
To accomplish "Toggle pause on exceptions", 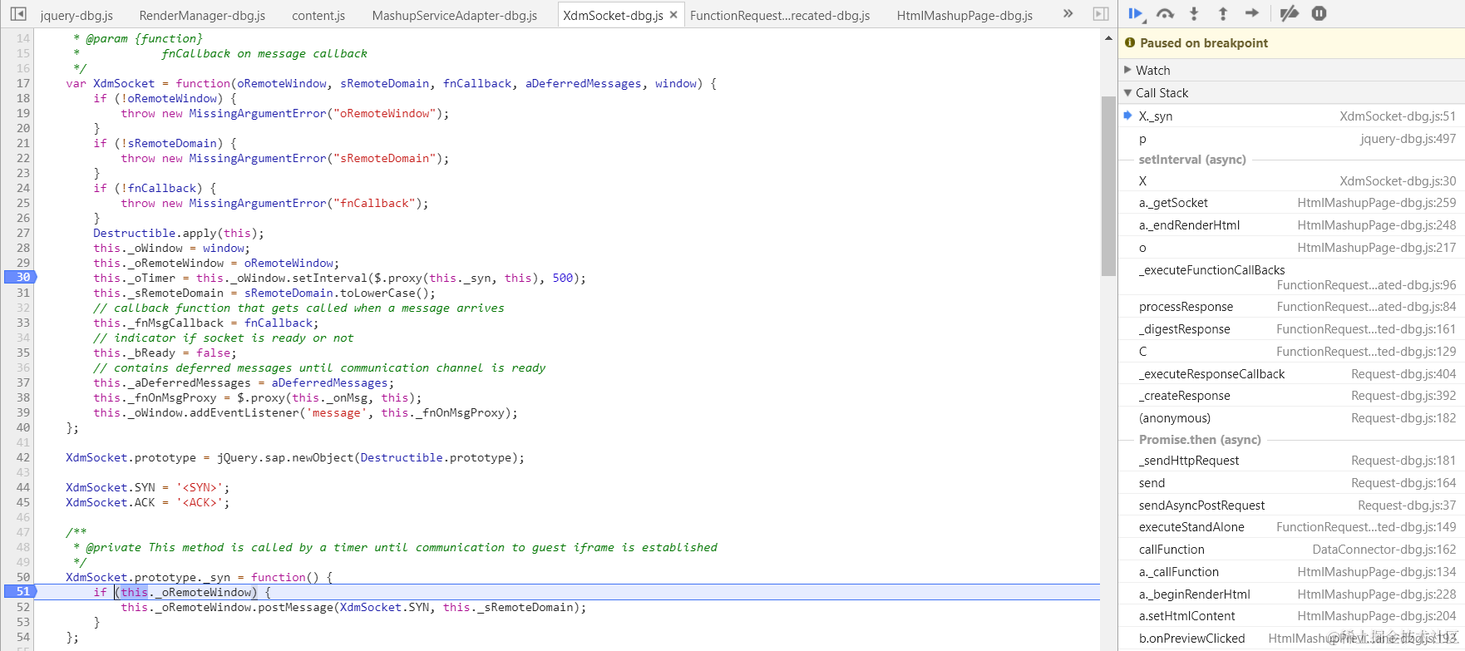I will [x=1319, y=13].
